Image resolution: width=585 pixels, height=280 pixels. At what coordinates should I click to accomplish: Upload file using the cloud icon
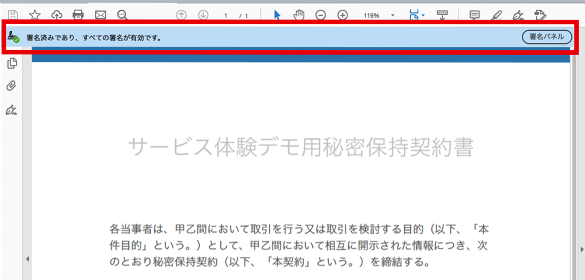pos(57,15)
